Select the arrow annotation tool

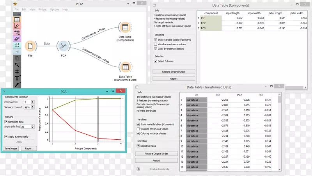(17, 85)
